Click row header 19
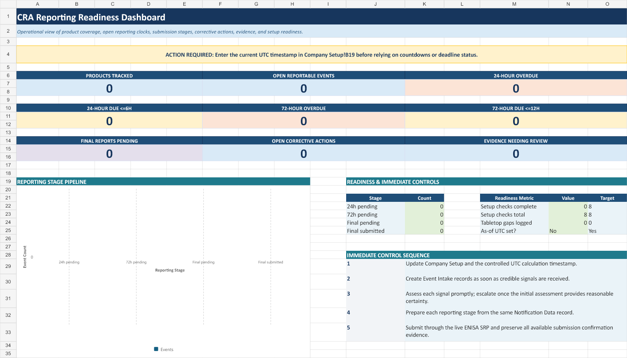627x358 pixels. point(8,181)
